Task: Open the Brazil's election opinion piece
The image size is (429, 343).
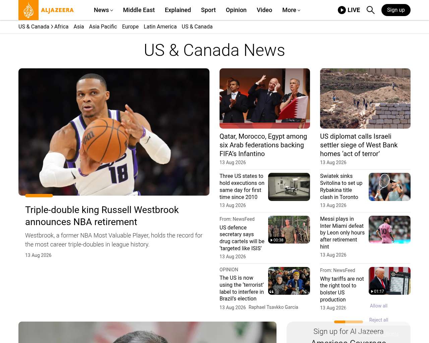Action: [x=242, y=288]
